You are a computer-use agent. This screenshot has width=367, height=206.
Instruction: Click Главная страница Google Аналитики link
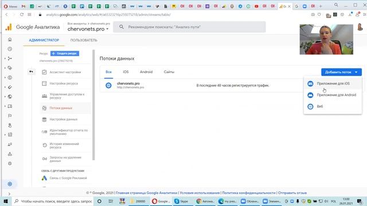(x=147, y=193)
